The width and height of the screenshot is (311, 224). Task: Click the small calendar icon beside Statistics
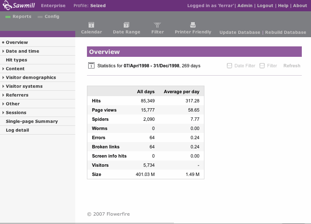click(x=92, y=66)
